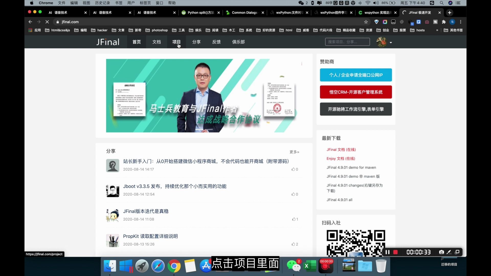Go to 首页 in the JFinal navigation
Image resolution: width=491 pixels, height=276 pixels.
137,42
